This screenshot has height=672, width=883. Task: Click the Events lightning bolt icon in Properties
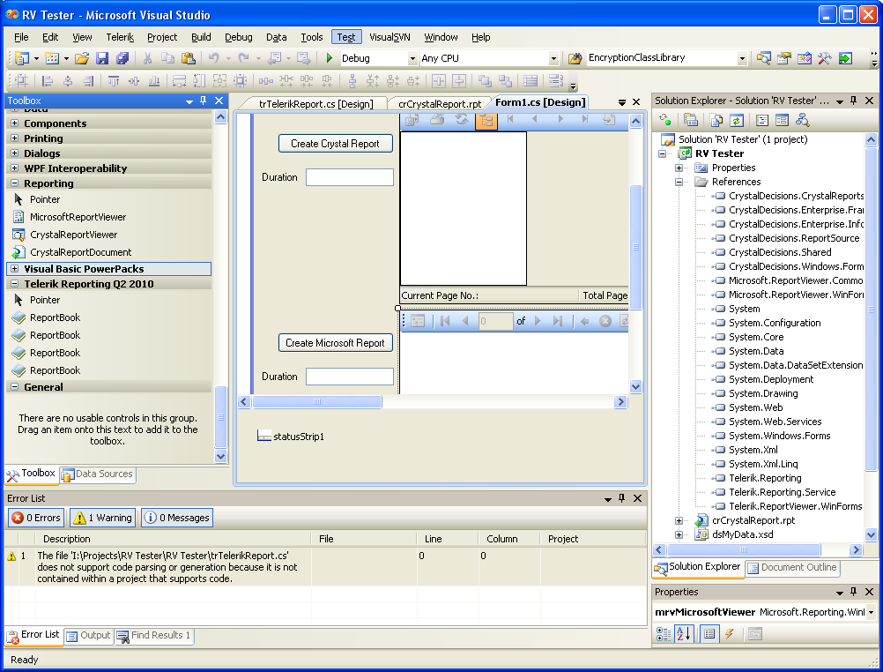tap(730, 634)
